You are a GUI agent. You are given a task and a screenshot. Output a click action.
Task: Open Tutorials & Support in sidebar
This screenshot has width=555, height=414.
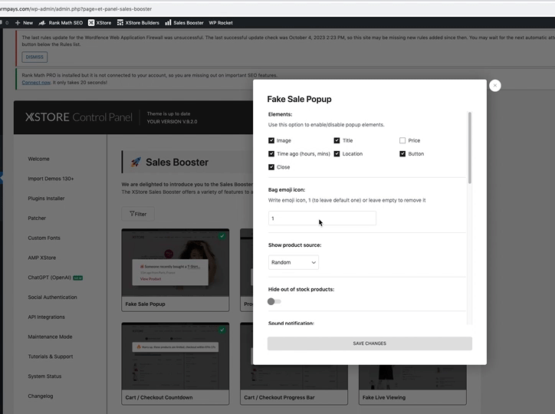[x=51, y=356]
